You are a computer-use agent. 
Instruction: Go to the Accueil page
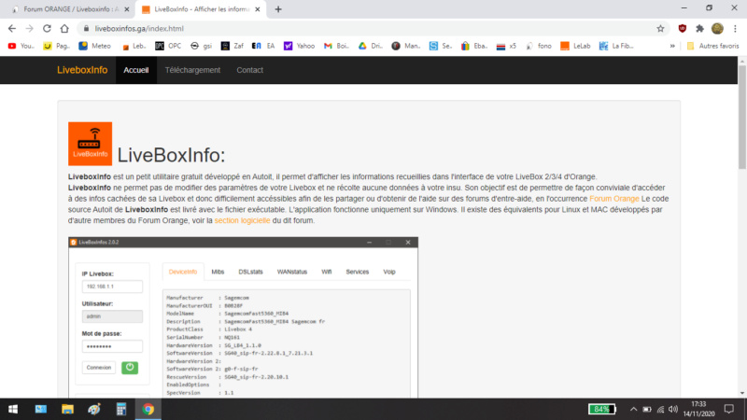[x=136, y=70]
